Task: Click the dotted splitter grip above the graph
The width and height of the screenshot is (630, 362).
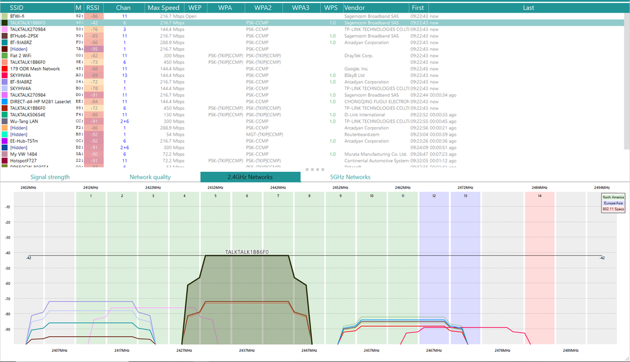Action: coord(315,169)
